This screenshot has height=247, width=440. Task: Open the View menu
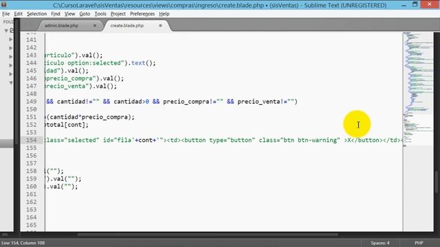[x=69, y=14]
